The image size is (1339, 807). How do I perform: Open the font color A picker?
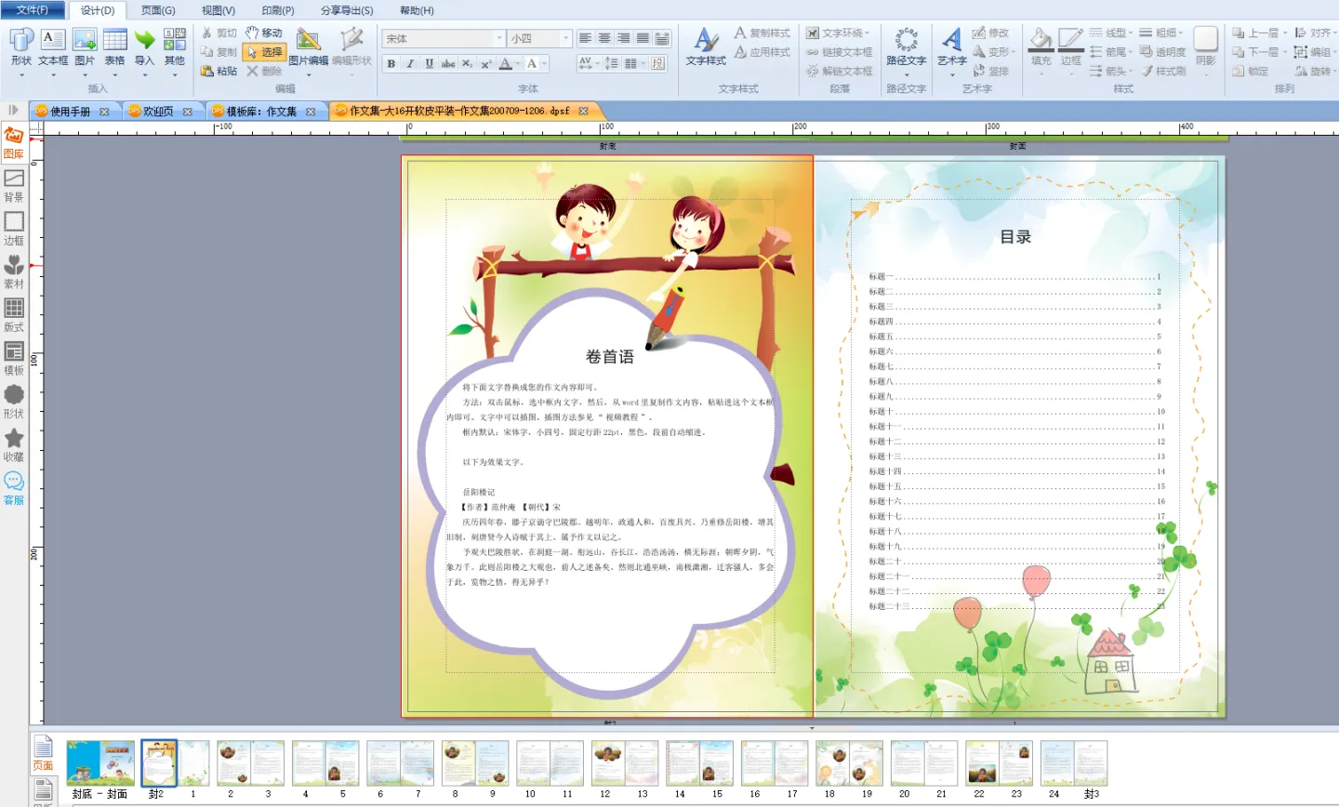coord(506,63)
